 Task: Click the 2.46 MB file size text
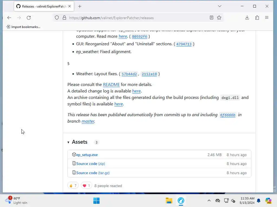[x=215, y=155]
